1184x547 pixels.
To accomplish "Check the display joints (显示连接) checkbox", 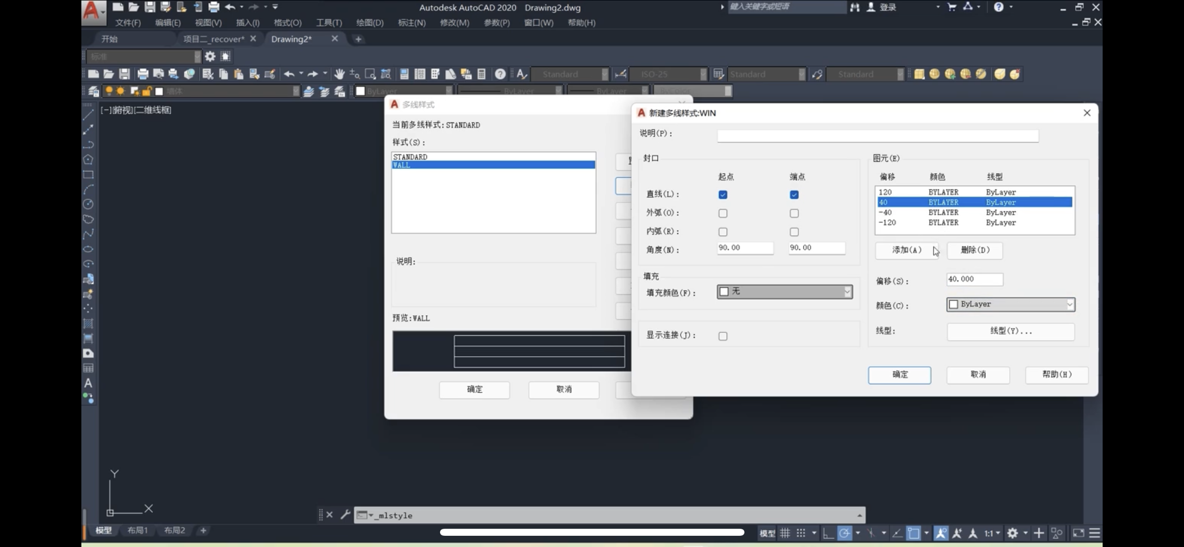I will tap(723, 336).
